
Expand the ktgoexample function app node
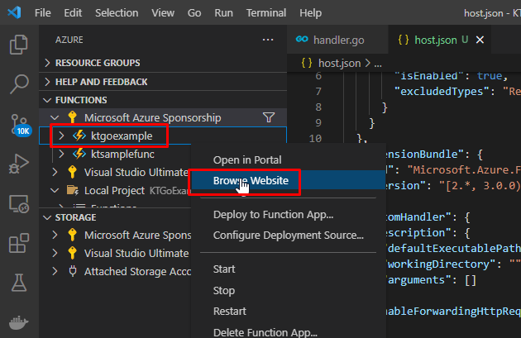coord(61,136)
